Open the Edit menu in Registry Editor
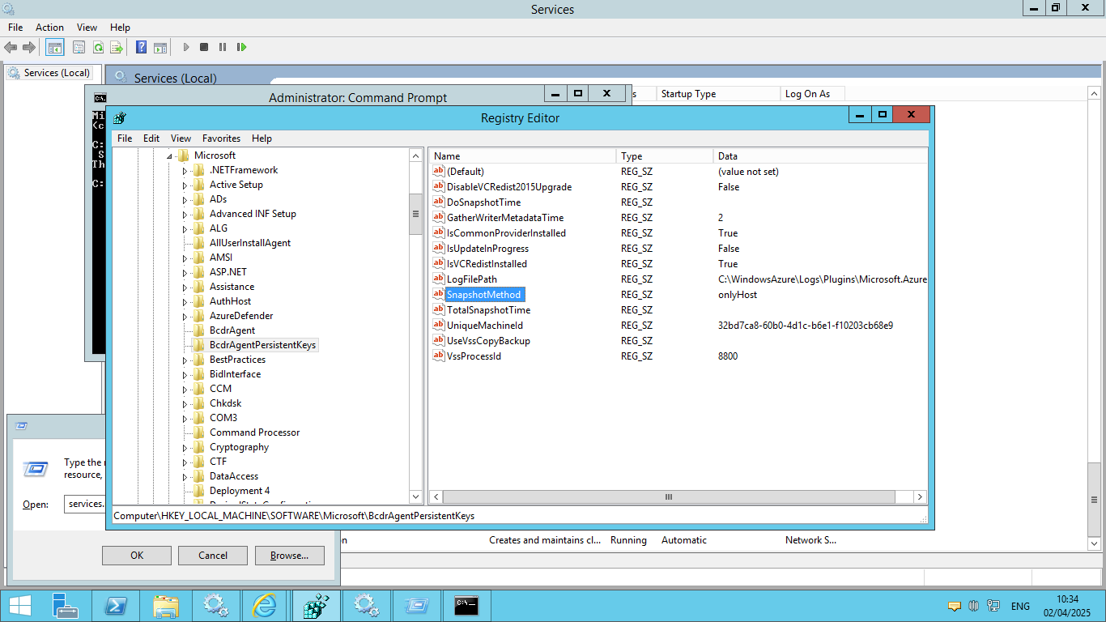1106x622 pixels. coord(151,138)
